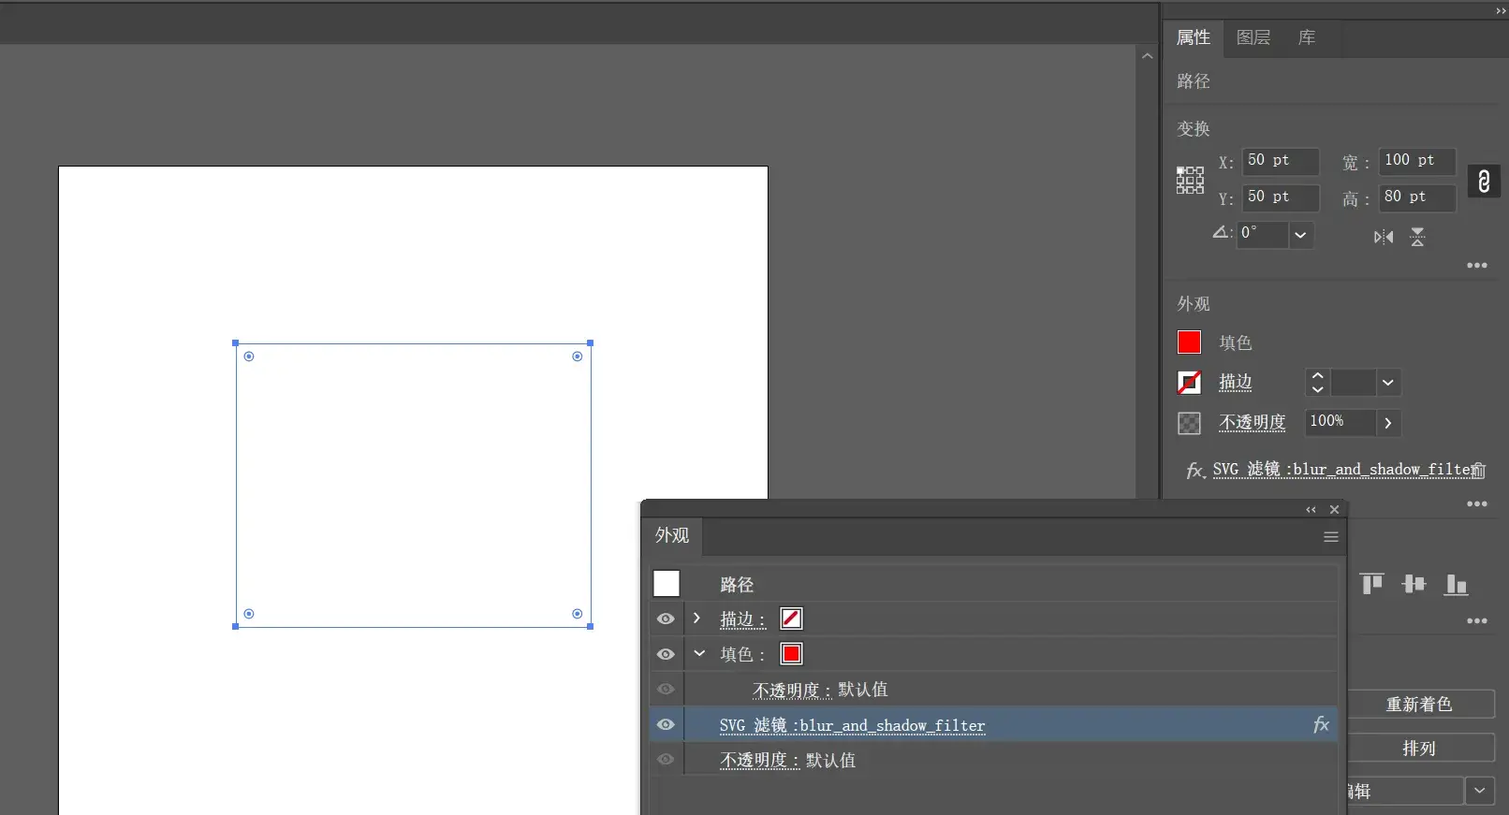Viewport: 1509px width, 815px height.
Task: Open more options in align section
Action: click(1477, 621)
